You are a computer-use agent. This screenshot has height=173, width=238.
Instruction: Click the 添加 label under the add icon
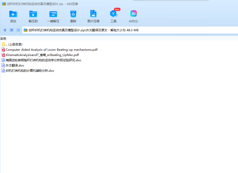[x=13, y=21]
